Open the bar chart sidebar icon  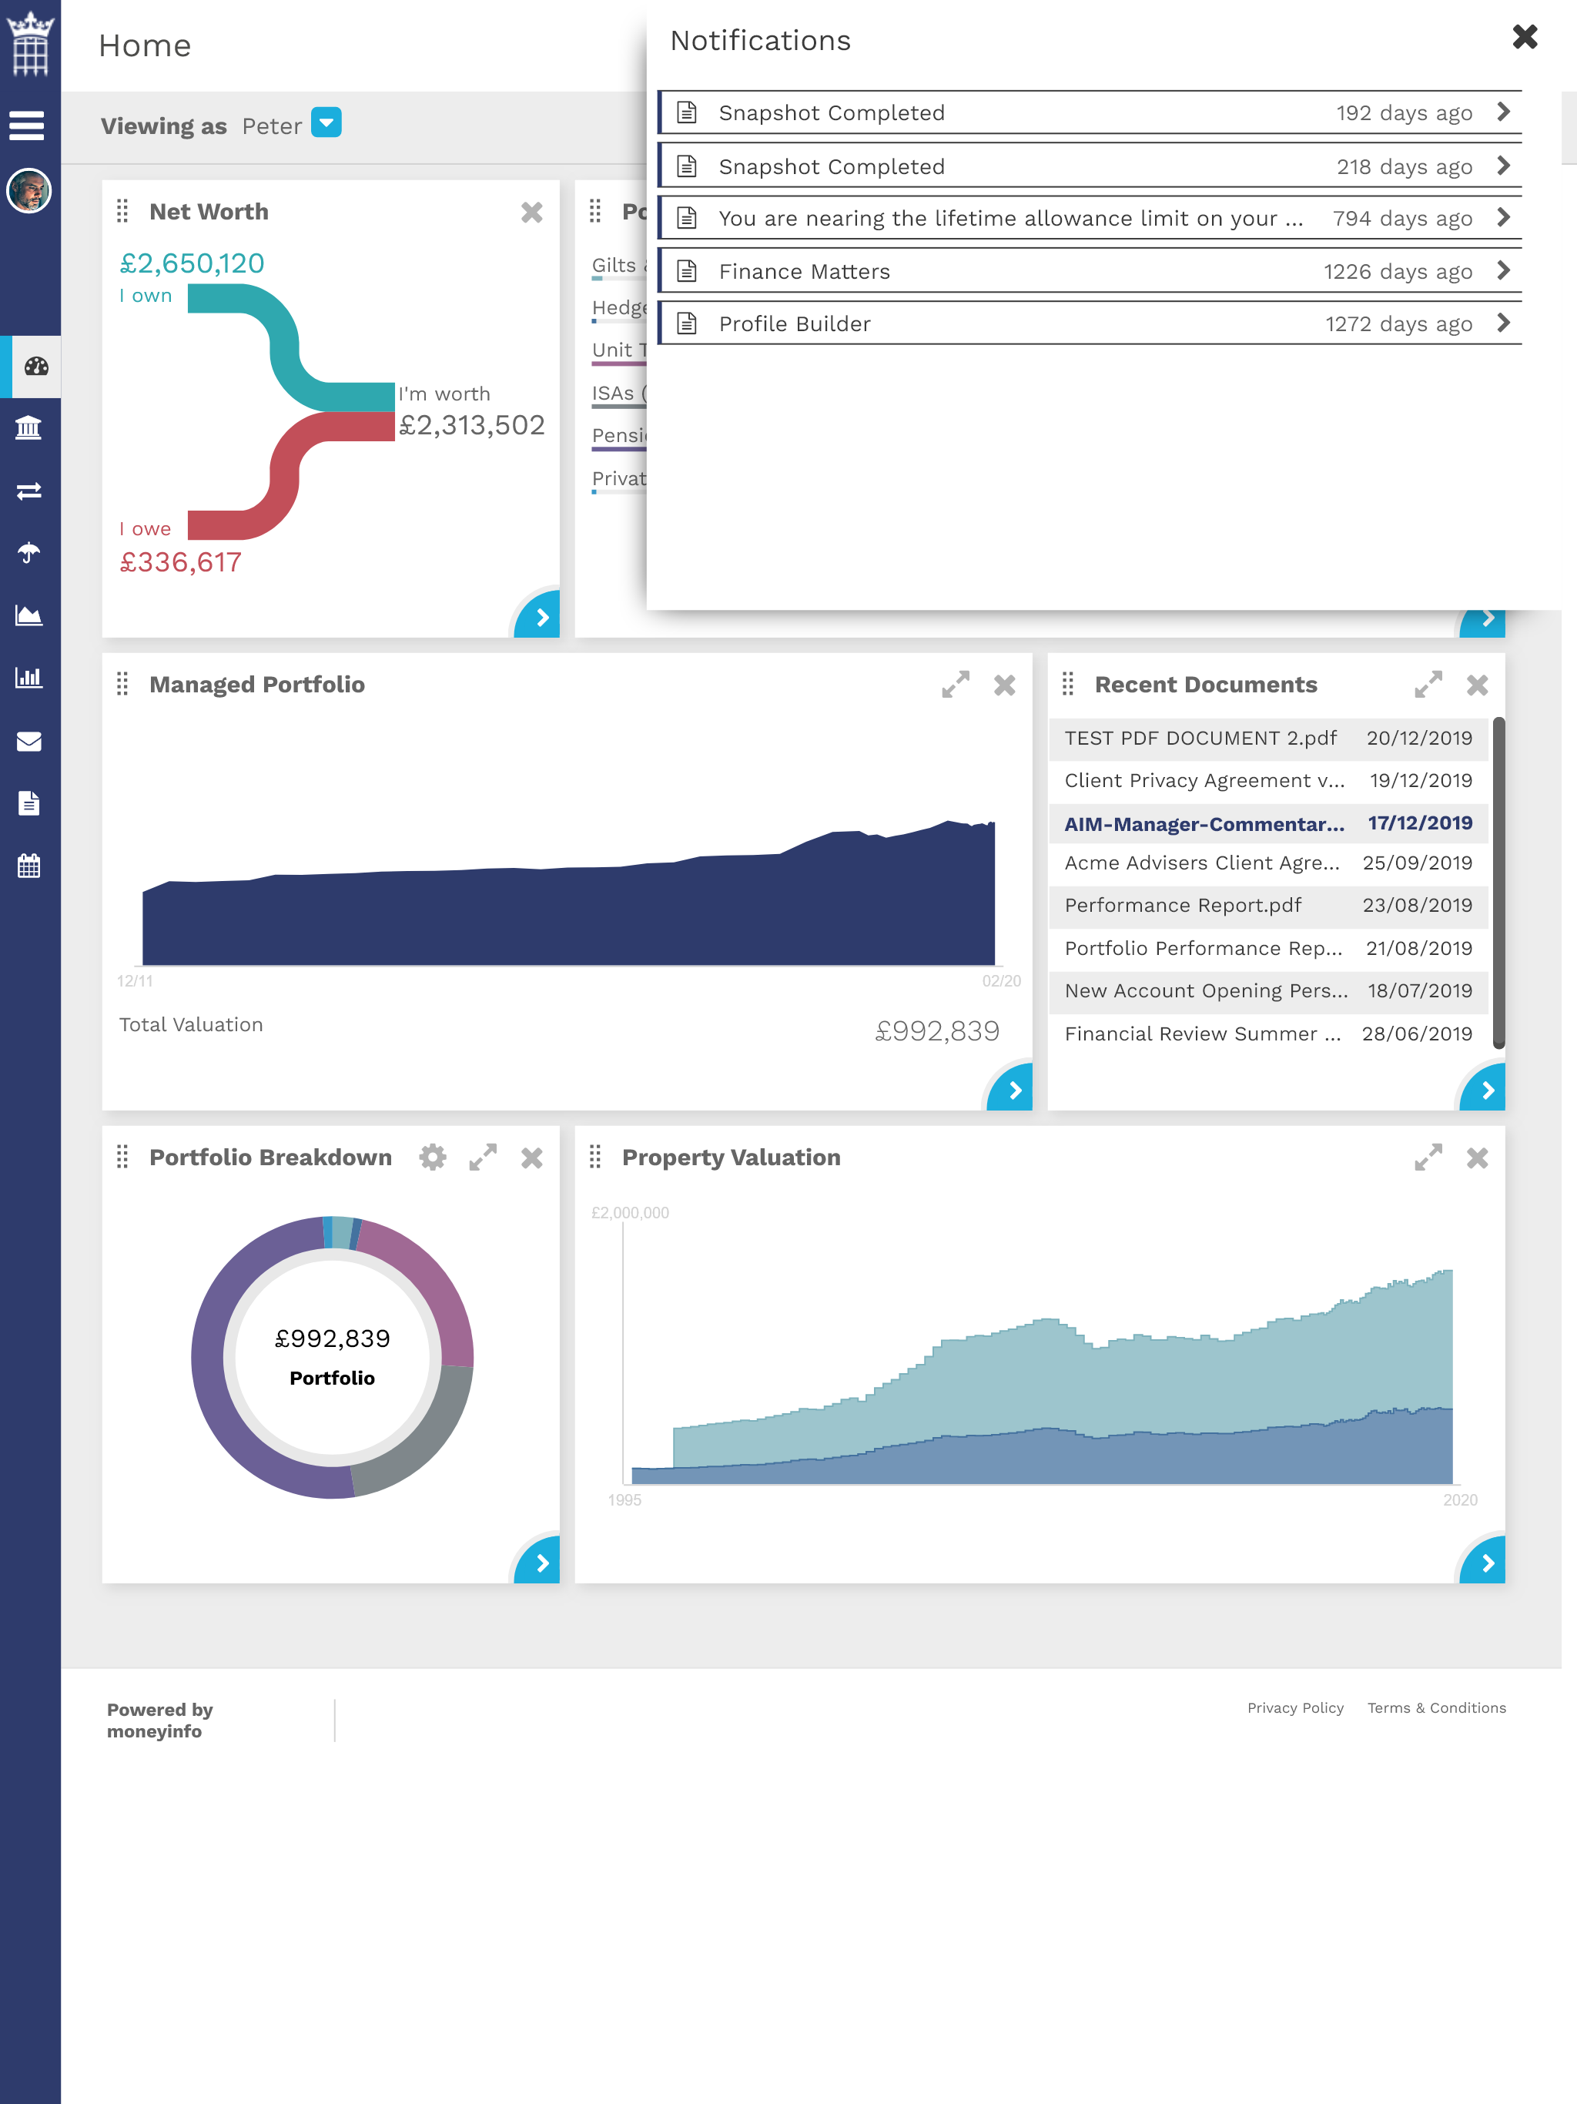click(29, 677)
